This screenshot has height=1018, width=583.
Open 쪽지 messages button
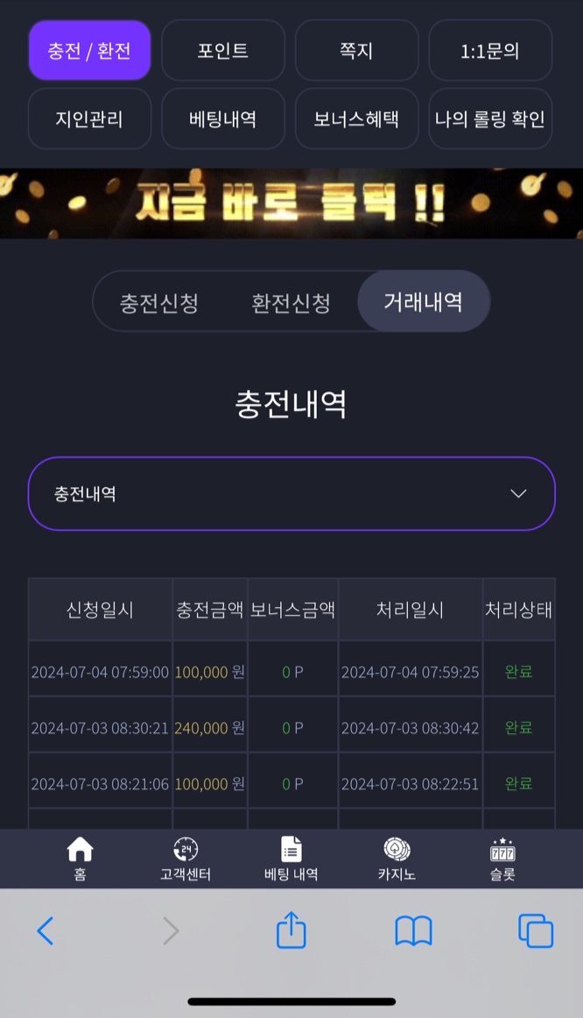tap(356, 50)
